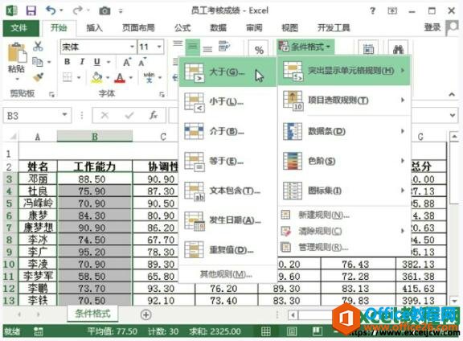Click the formula bar confirm checkmark
This screenshot has width=463, height=341.
pyautogui.click(x=129, y=115)
